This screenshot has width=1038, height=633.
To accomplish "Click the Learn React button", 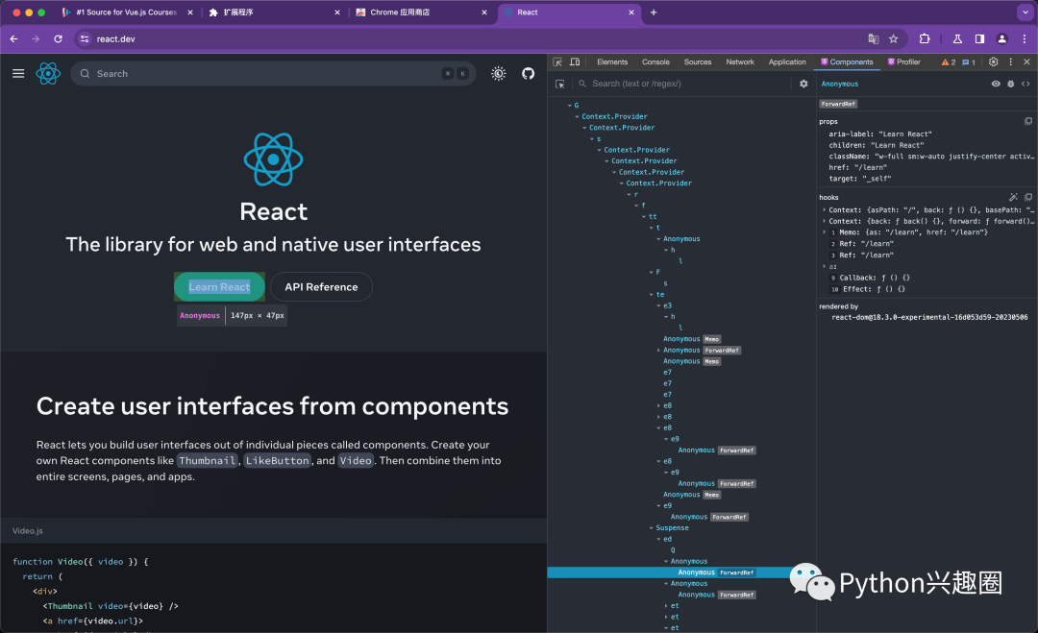I will click(219, 286).
